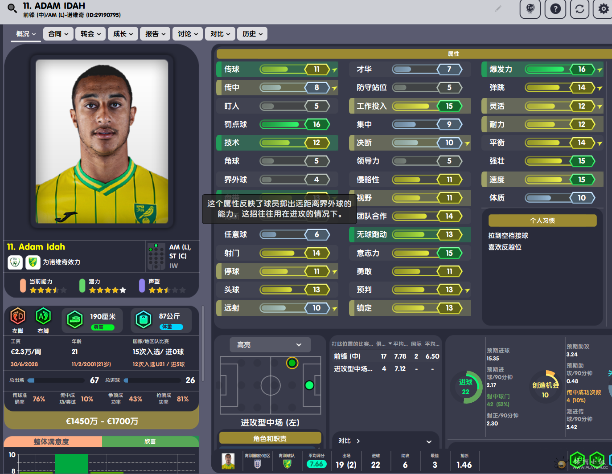Open the 高亮 highlight dropdown
612x474 pixels.
click(270, 345)
